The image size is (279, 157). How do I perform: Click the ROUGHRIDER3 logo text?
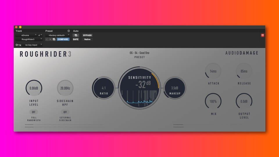[x=46, y=54]
